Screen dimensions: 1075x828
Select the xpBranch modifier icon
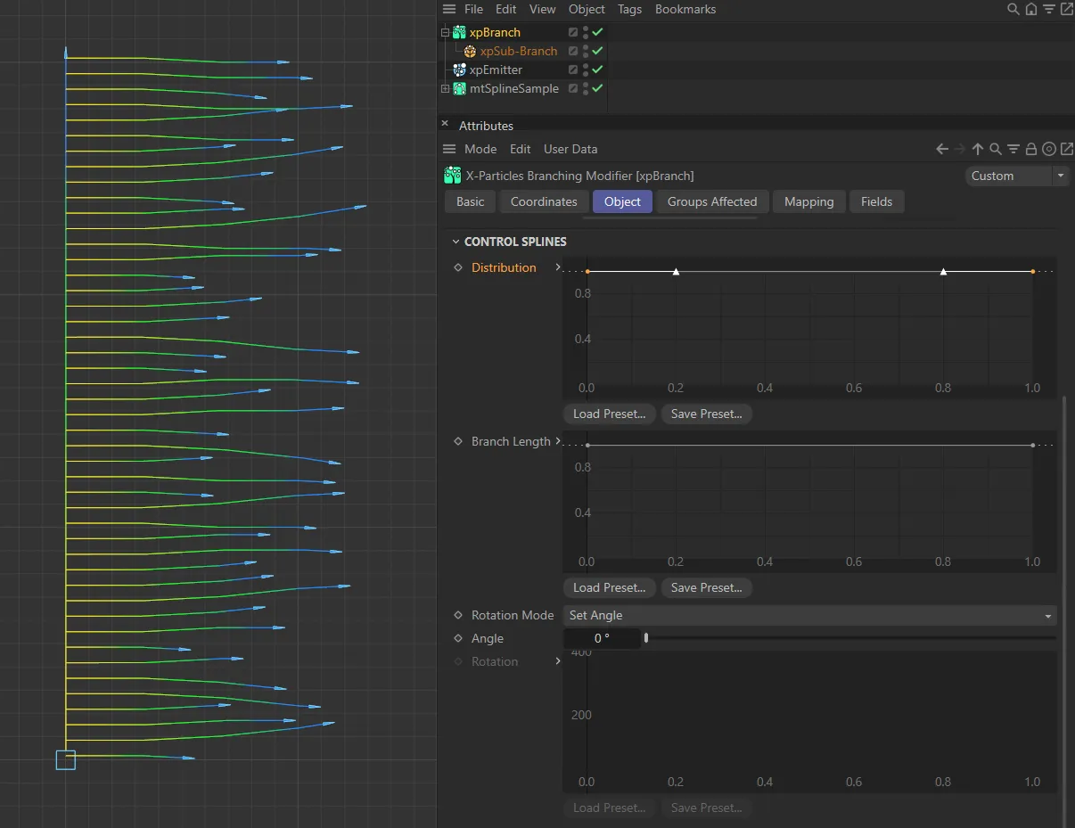point(458,32)
